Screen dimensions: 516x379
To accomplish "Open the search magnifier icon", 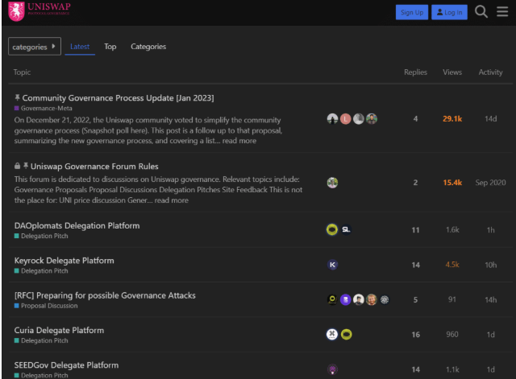I will click(481, 12).
